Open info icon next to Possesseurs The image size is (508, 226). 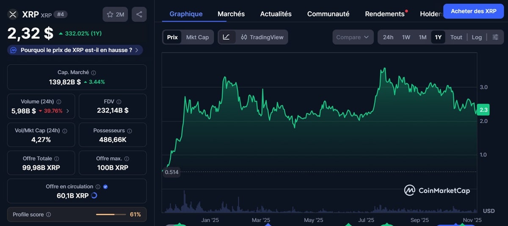tap(130, 131)
